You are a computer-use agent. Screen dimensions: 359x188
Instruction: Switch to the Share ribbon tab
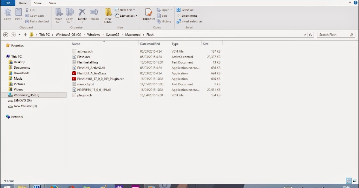tap(38, 3)
